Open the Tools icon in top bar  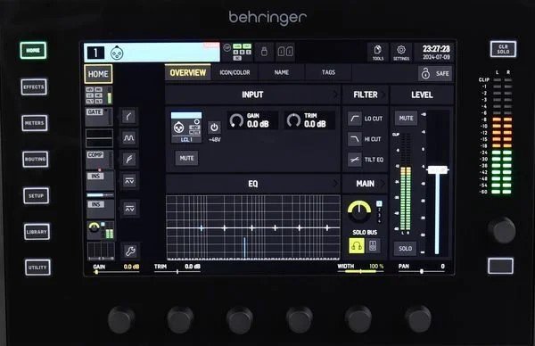click(377, 53)
